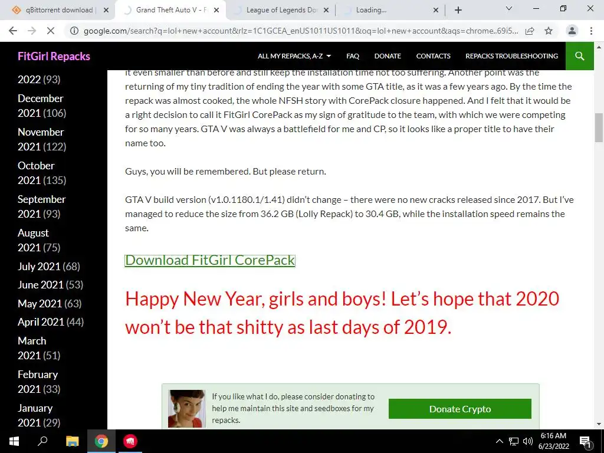Click scrollbar up arrow
The image size is (604, 453).
[x=599, y=47]
